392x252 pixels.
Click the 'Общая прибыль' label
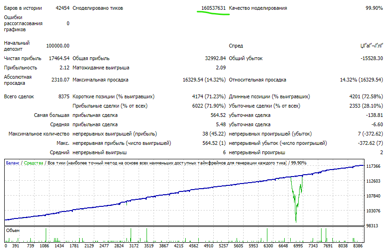point(91,58)
